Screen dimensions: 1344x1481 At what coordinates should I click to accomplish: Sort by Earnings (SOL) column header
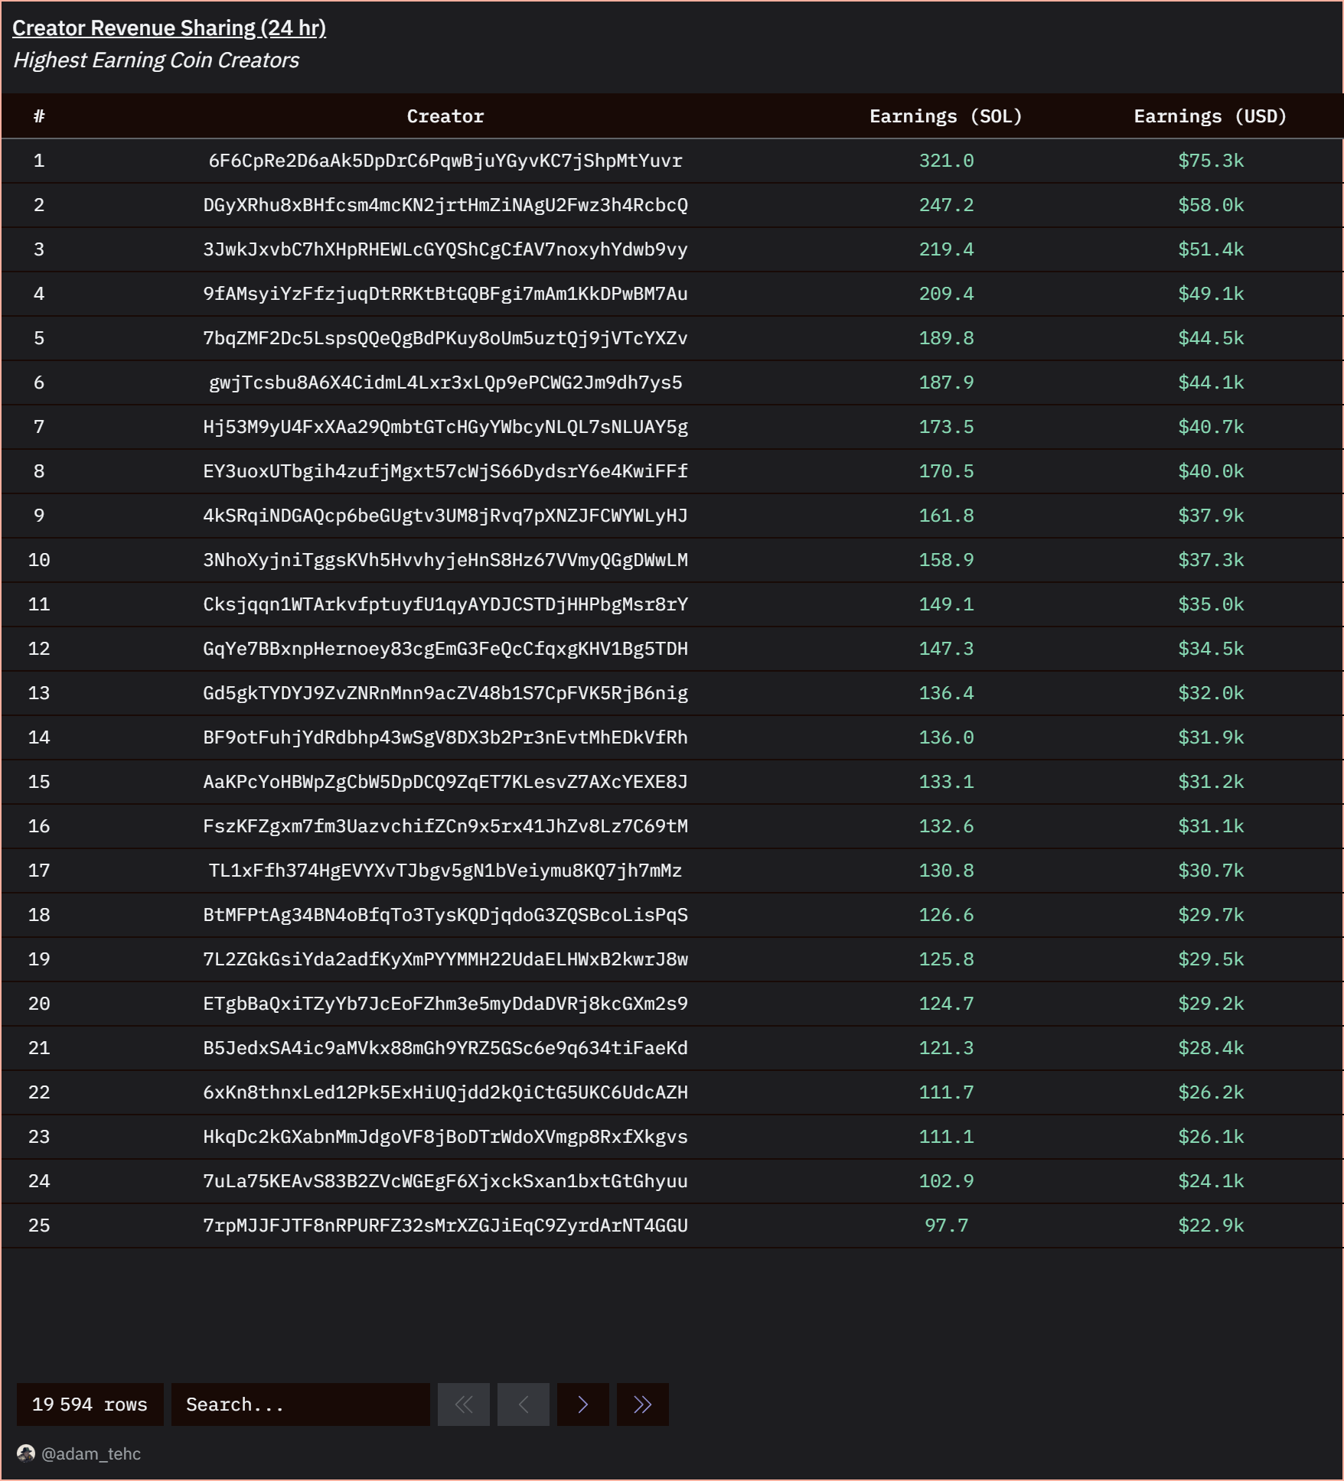(x=945, y=116)
